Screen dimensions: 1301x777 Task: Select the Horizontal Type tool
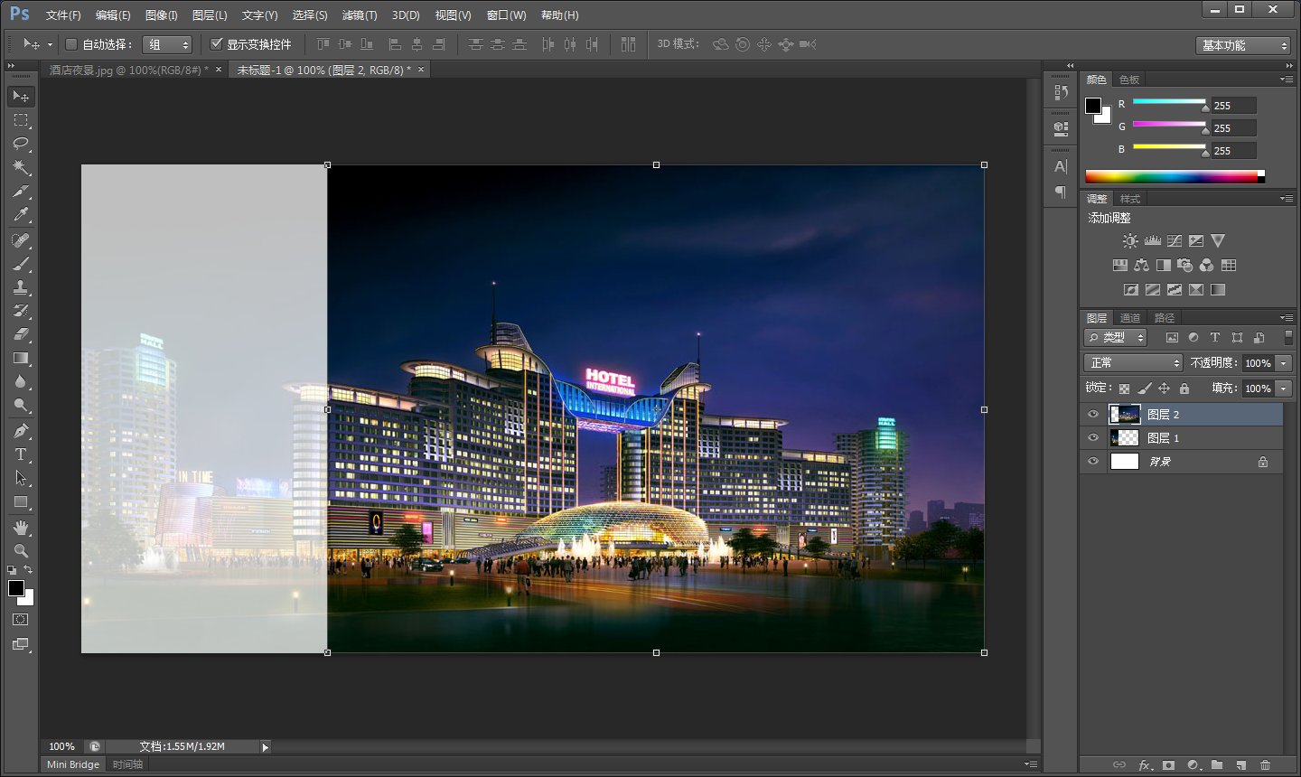[21, 454]
